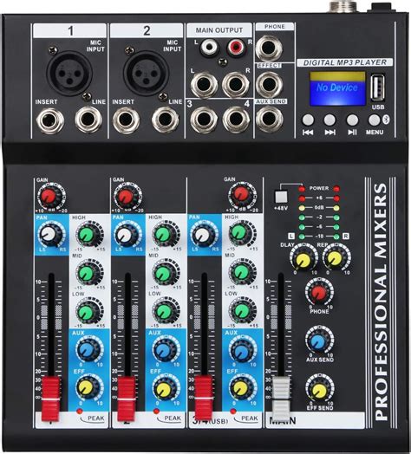Screen dimensions: 411x454
Task: Click the left POWER indicator LED
Action: (x=302, y=189)
